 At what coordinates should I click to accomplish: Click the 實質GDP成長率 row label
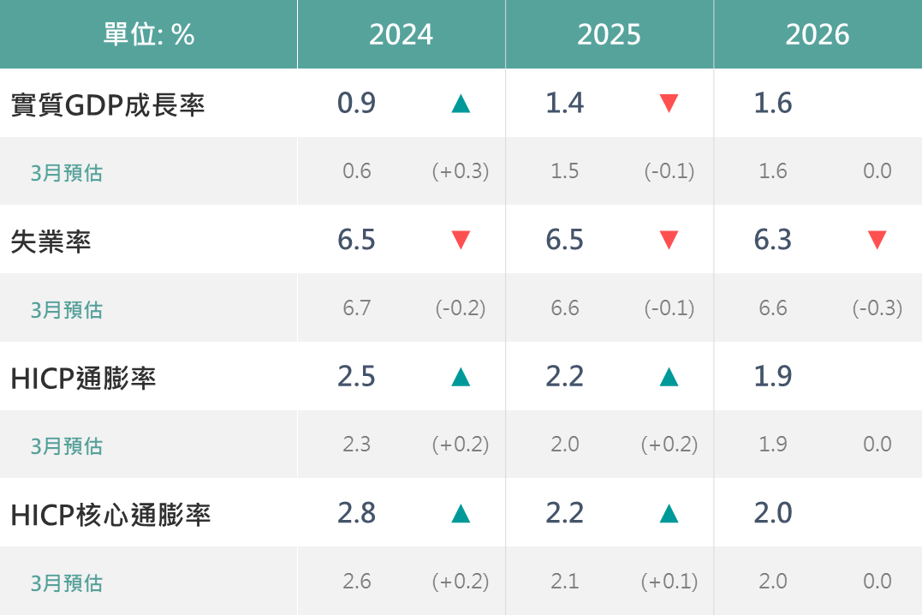point(108,104)
